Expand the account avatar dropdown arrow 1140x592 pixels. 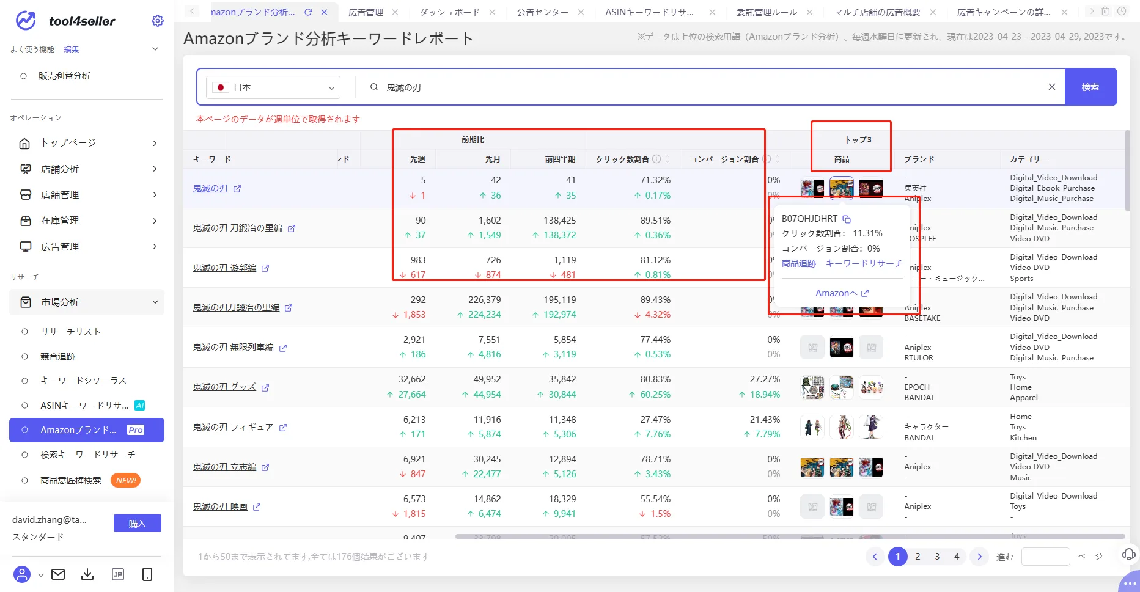pyautogui.click(x=40, y=575)
